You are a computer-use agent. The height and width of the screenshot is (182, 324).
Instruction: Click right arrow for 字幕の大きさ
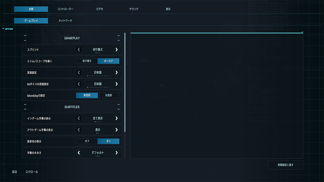[116, 153]
